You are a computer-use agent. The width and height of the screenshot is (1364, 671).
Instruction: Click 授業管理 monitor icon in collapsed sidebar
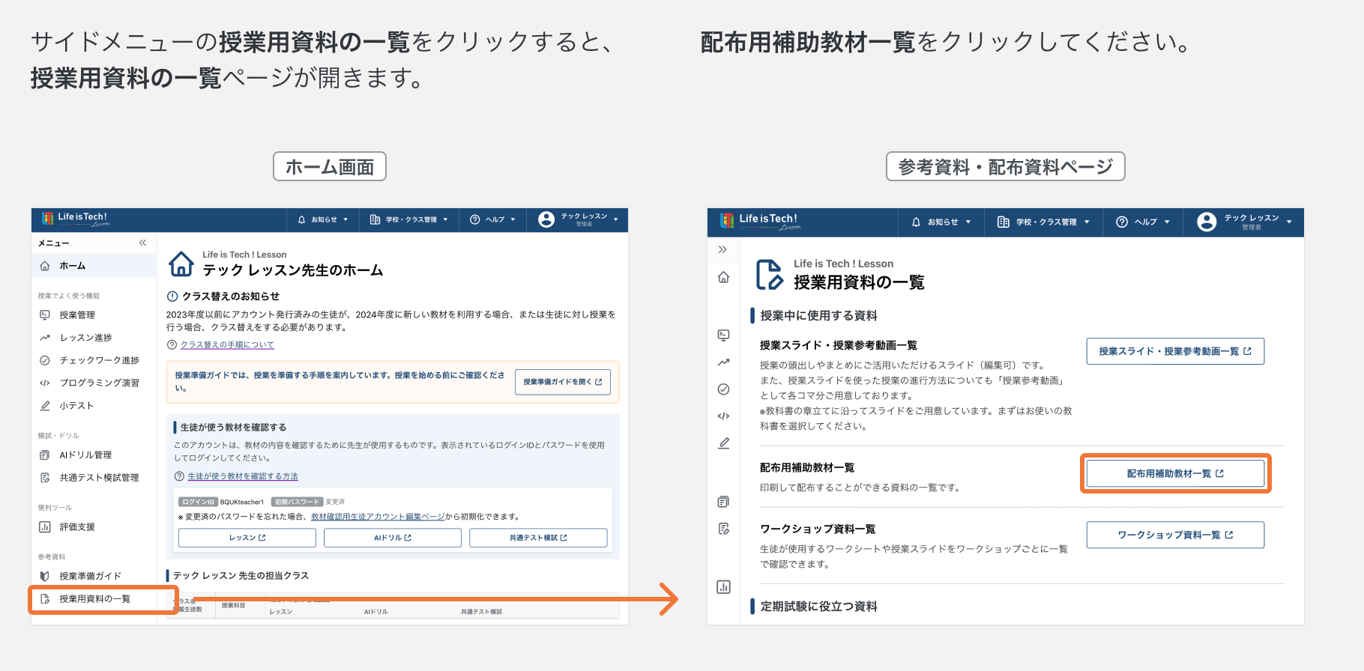723,335
